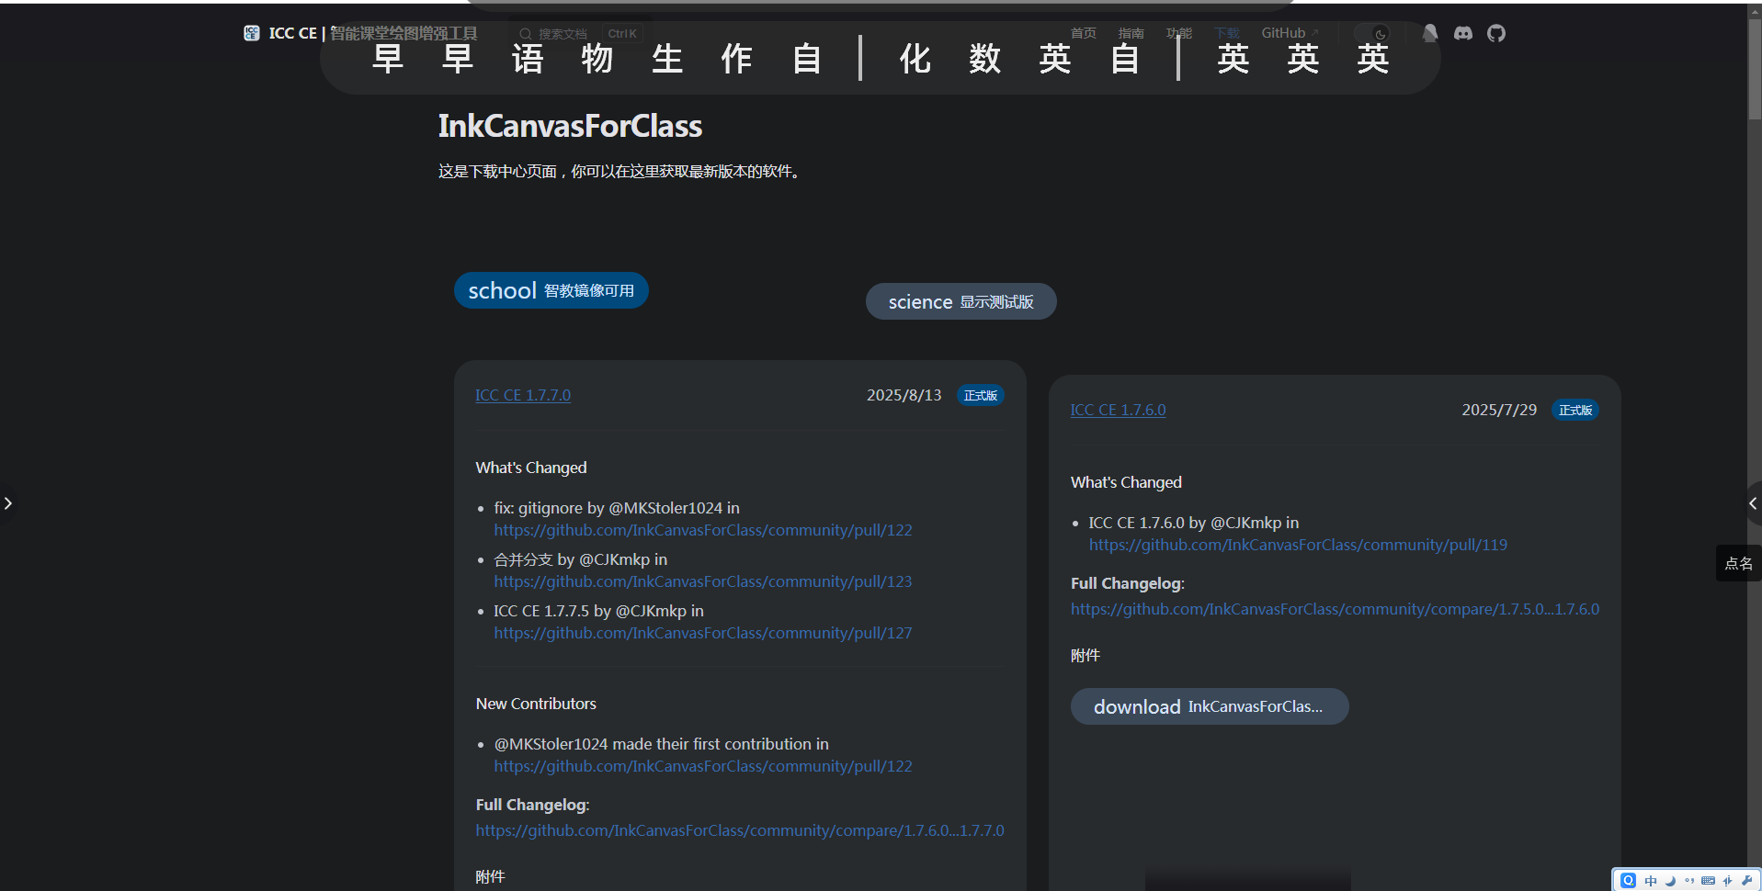Click the 2025/7/29 release date

point(1499,410)
